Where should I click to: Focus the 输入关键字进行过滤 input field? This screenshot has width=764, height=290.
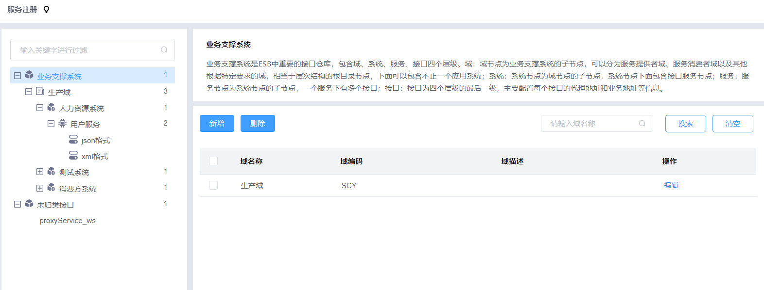[x=87, y=50]
